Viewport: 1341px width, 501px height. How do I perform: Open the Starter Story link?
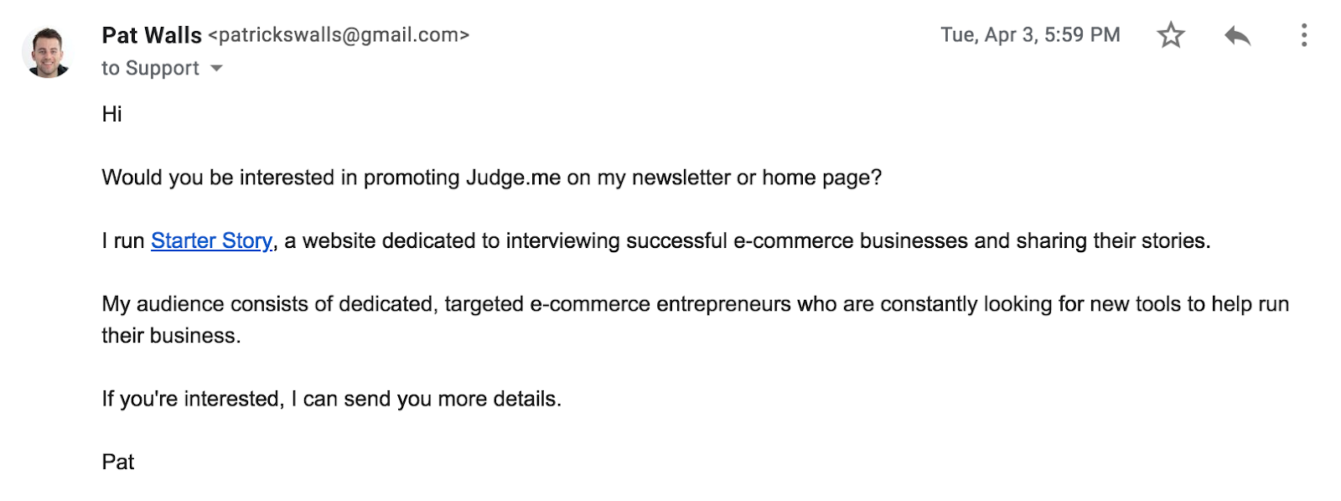click(x=211, y=241)
